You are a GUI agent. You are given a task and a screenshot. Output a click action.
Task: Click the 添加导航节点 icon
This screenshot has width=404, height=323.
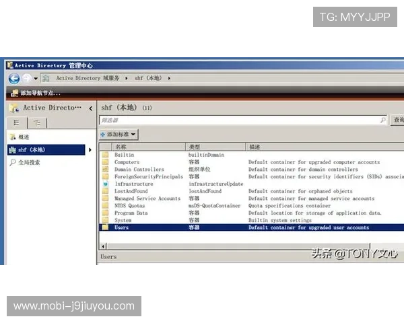point(13,93)
